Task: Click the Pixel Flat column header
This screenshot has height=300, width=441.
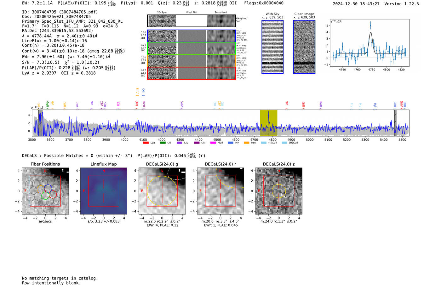Action: 192,13
